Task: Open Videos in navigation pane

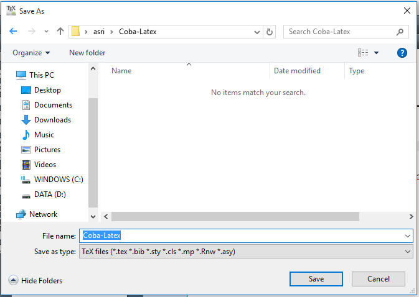Action: coord(39,165)
